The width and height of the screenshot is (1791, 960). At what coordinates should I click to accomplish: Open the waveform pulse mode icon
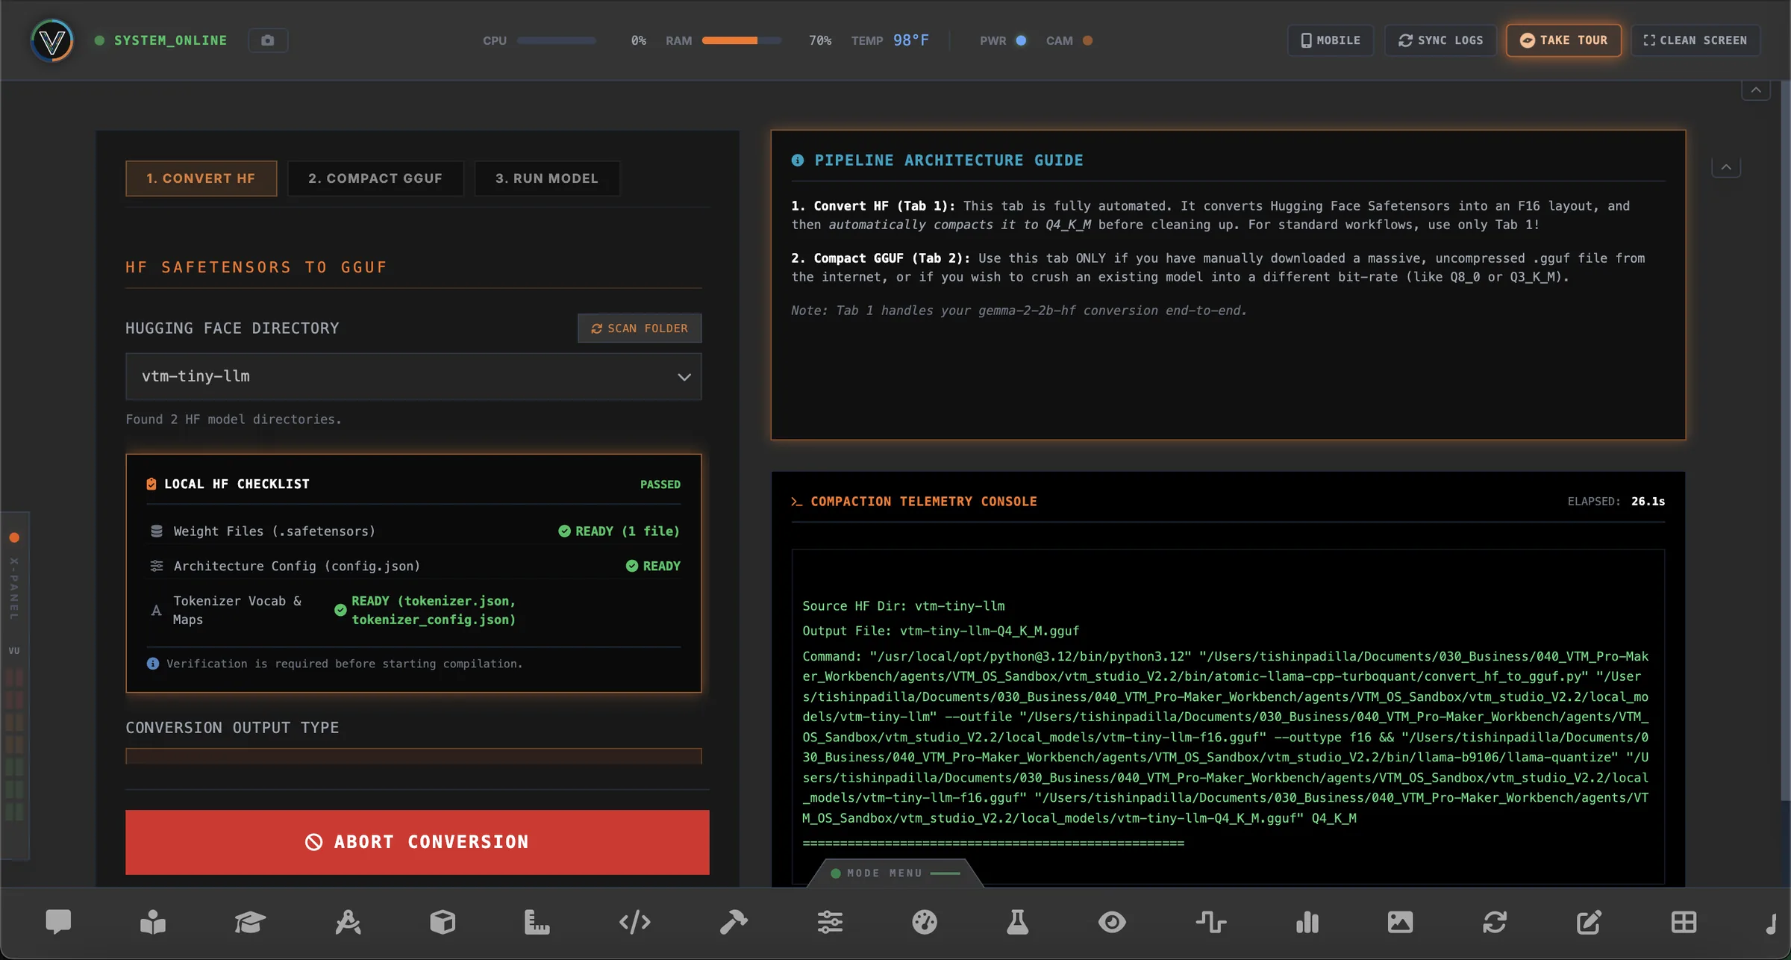pos(1210,922)
